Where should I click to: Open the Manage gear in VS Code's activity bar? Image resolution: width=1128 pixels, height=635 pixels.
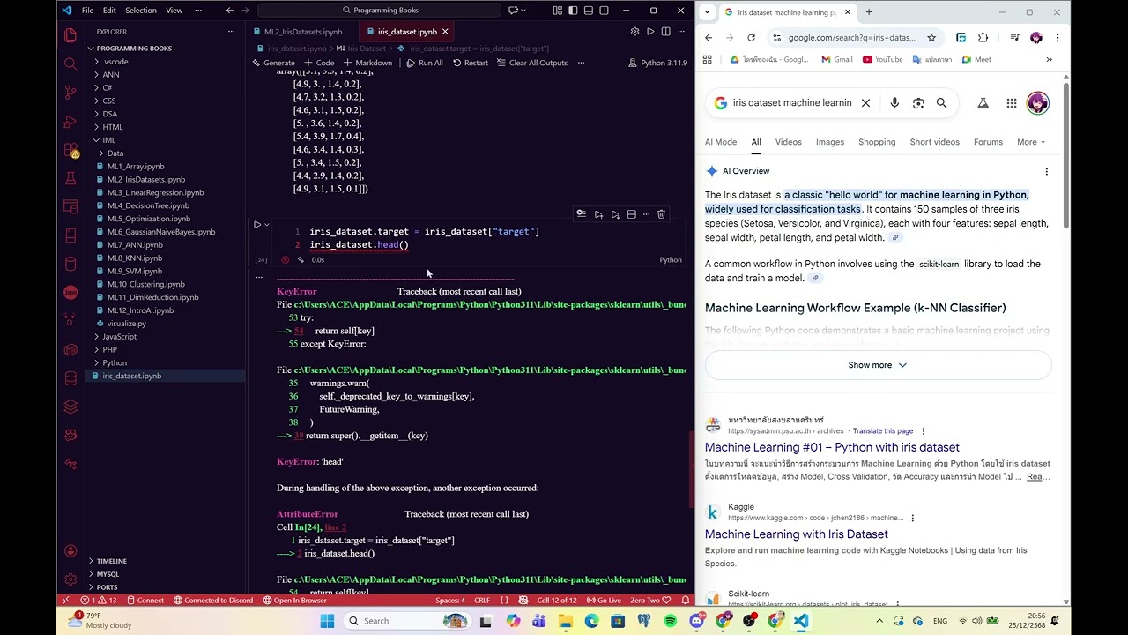pyautogui.click(x=70, y=579)
